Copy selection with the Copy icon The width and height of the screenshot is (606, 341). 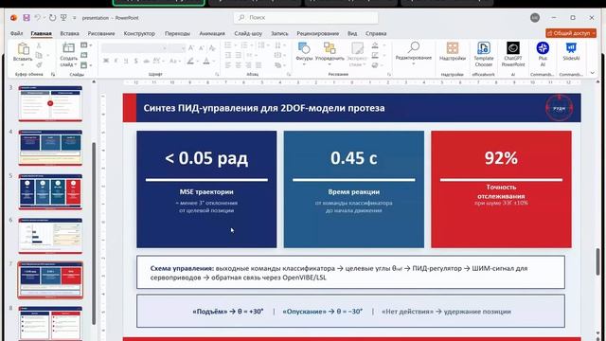tap(39, 56)
